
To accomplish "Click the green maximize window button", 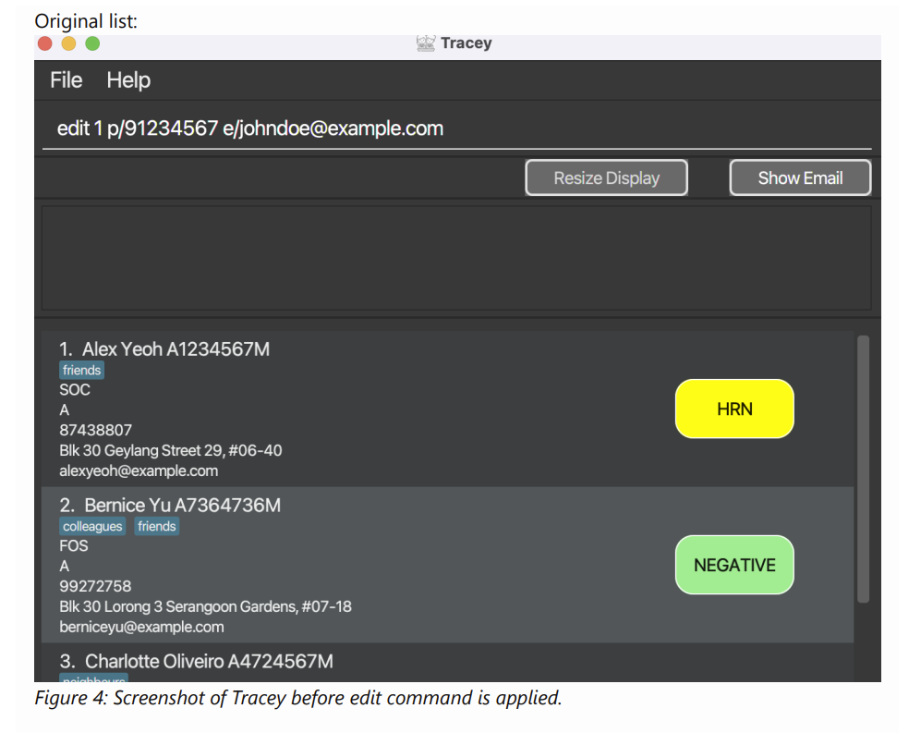I will pos(92,43).
